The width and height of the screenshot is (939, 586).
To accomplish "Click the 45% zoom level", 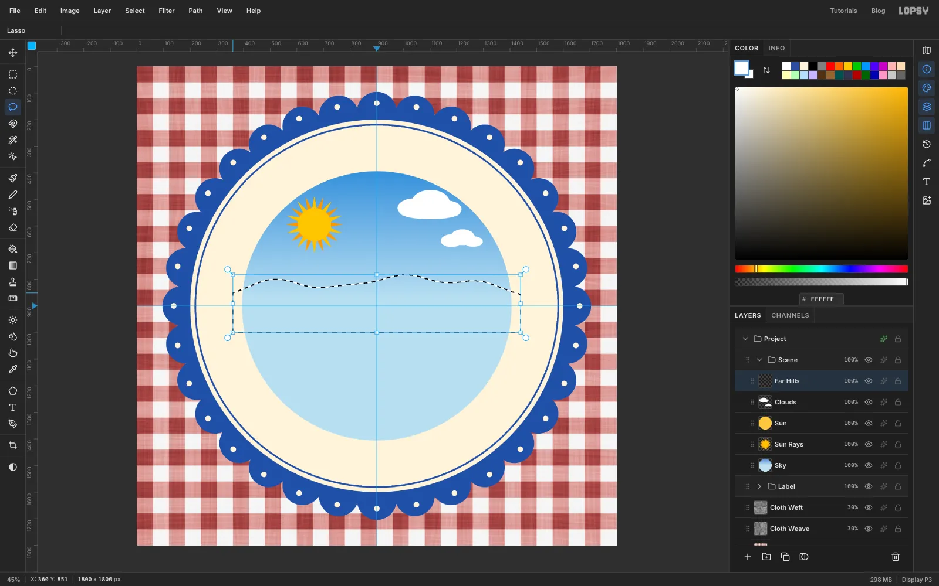I will (x=13, y=580).
